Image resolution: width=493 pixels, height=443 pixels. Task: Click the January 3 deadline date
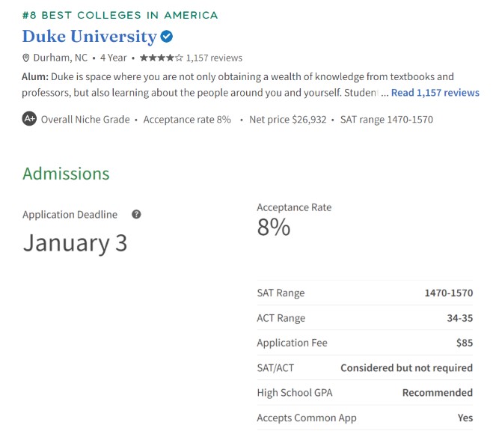tap(75, 243)
